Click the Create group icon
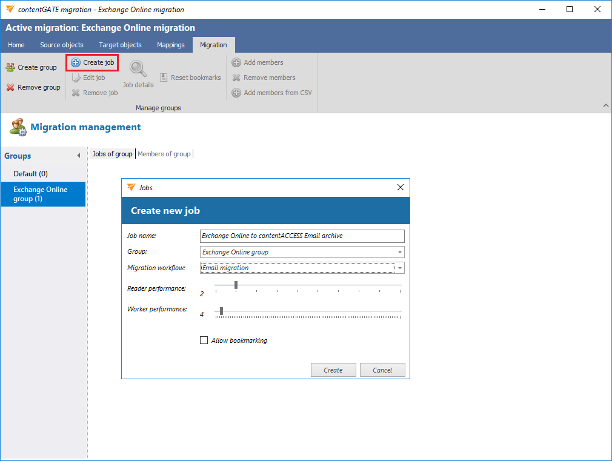This screenshot has height=461, width=612. 10,67
